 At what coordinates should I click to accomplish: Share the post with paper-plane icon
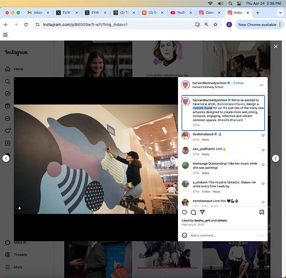202,212
